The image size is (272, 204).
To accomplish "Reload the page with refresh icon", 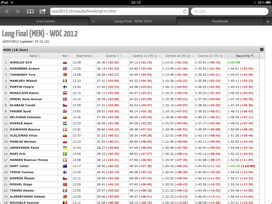I will coord(185,11).
